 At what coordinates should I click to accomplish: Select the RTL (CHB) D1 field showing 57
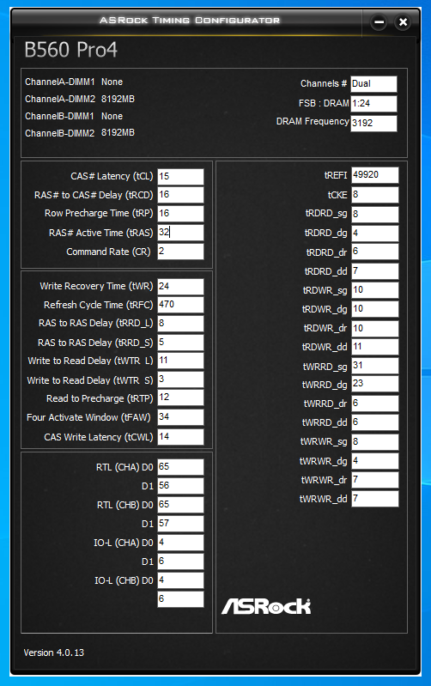point(180,523)
